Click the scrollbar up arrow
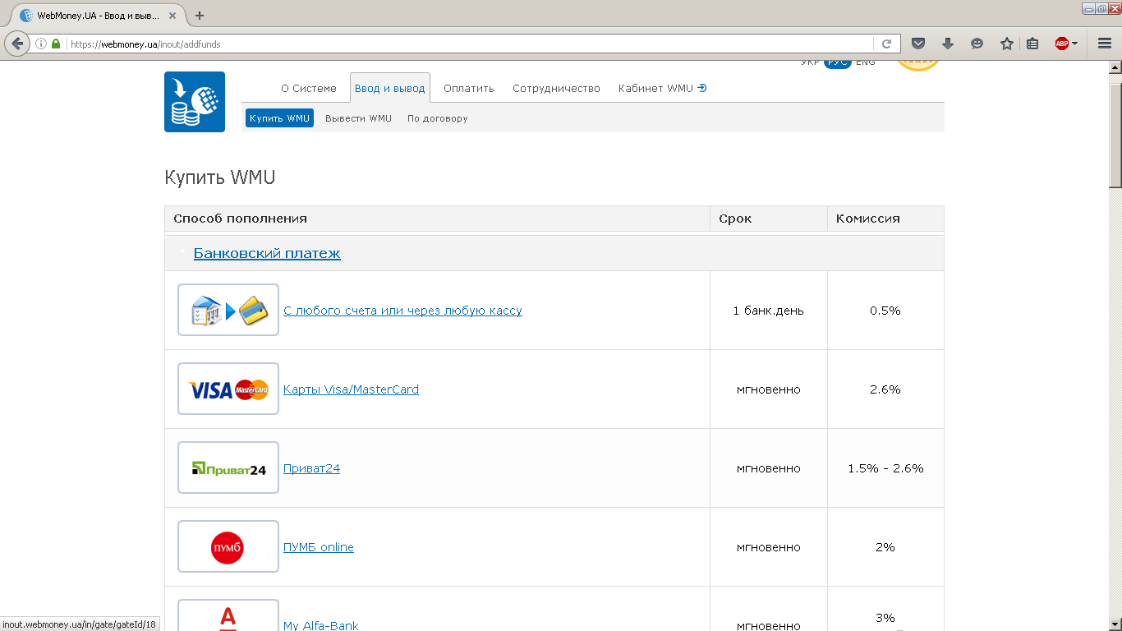This screenshot has width=1122, height=631. (1115, 67)
